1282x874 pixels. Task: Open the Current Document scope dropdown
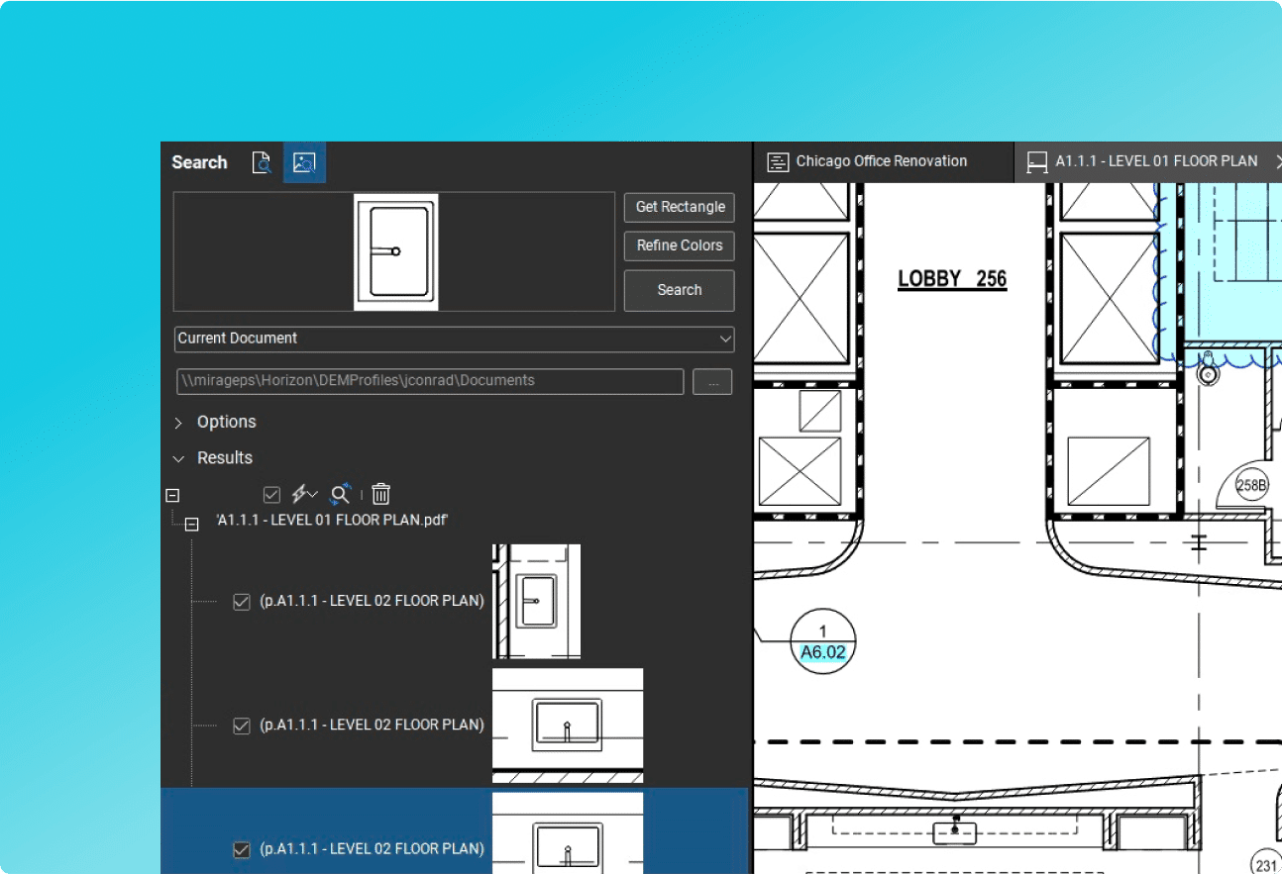[x=454, y=339]
